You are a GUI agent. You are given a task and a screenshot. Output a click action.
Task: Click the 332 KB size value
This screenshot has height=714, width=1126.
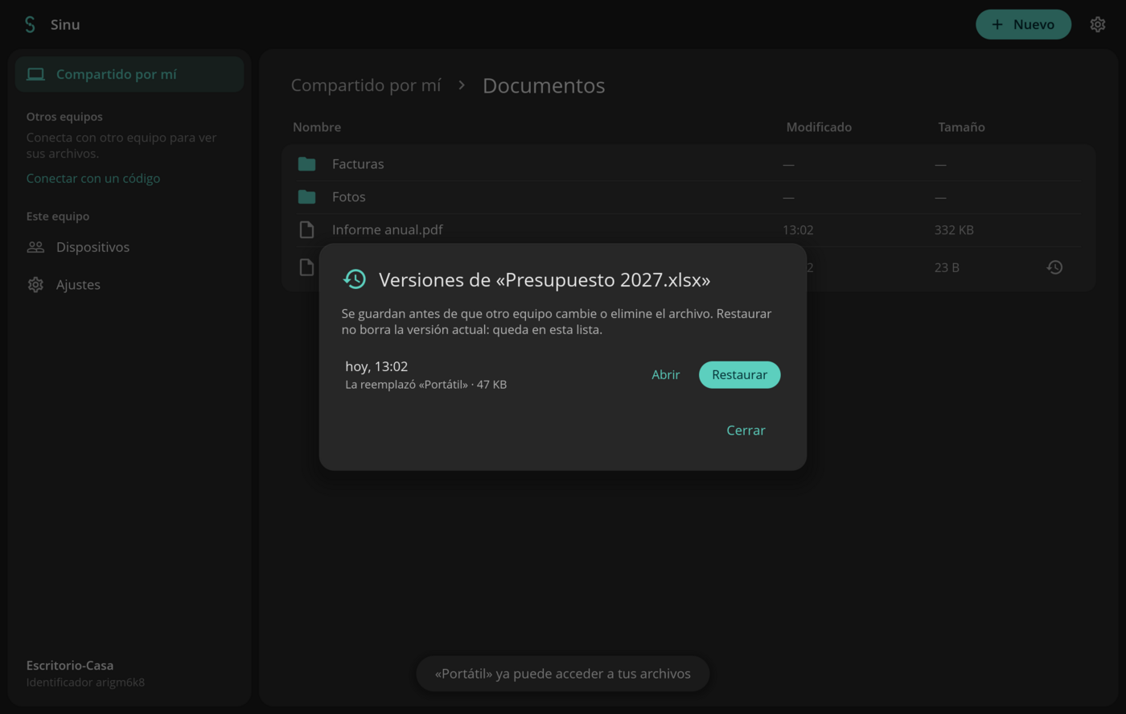pos(954,230)
